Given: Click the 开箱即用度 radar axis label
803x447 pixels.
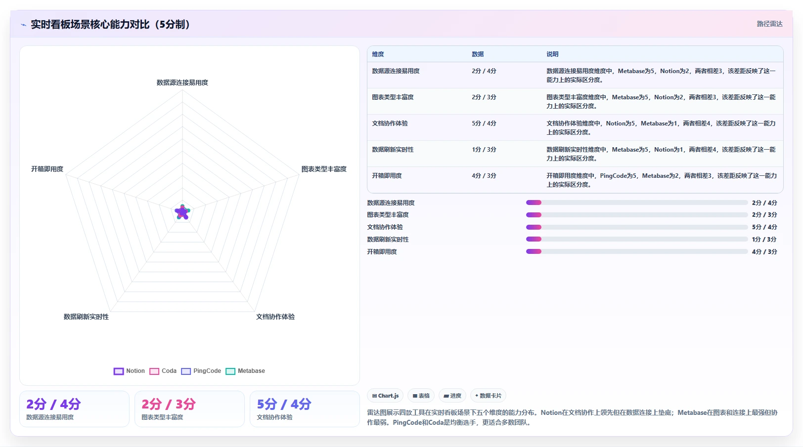Looking at the screenshot, I should point(47,169).
